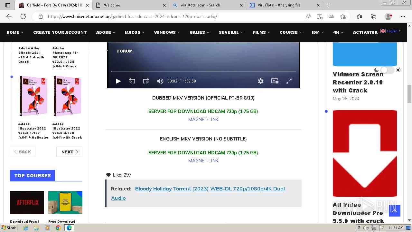Expand the IDM menu
The height and width of the screenshot is (232, 412).
[x=317, y=32]
